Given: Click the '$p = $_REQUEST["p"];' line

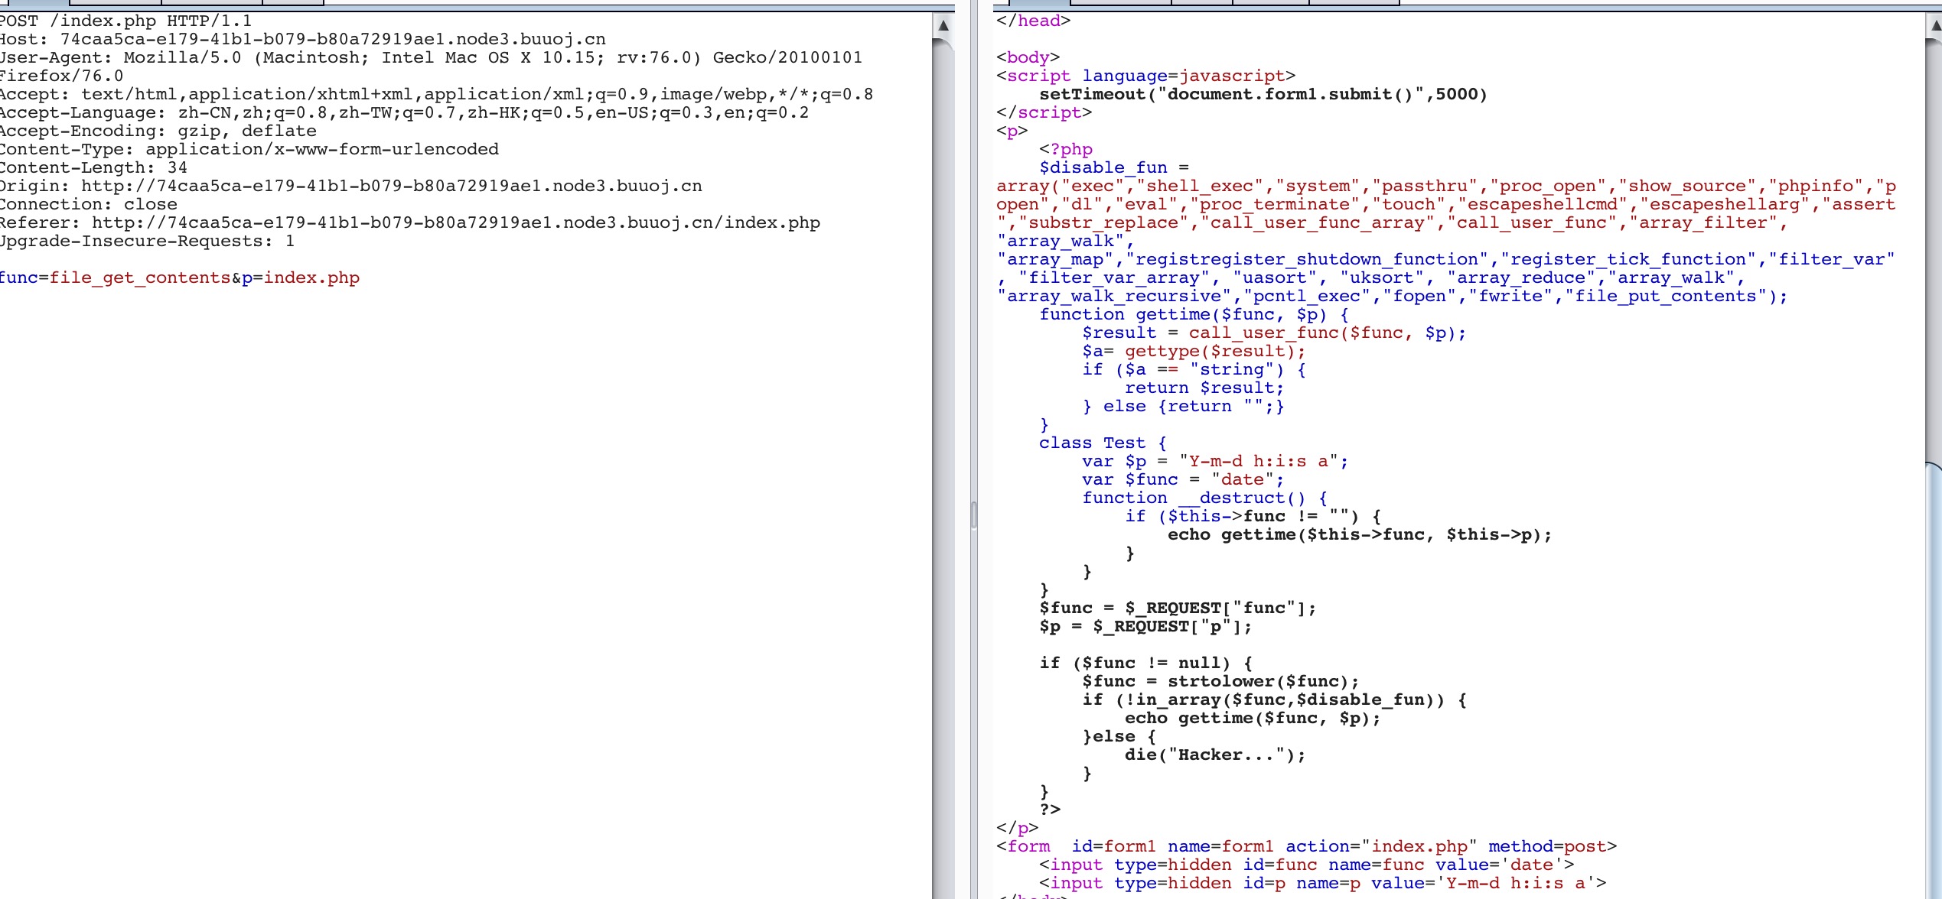Looking at the screenshot, I should coord(1145,626).
